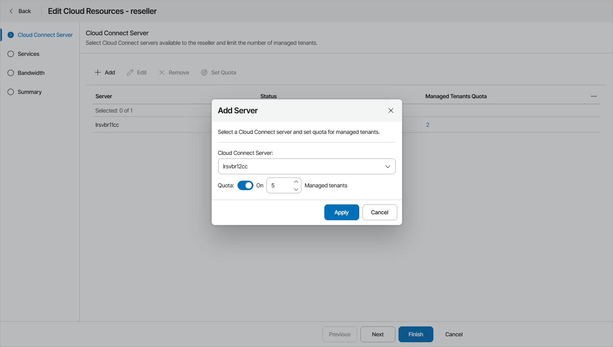Open the Cloud Connect Server wizard step
This screenshot has width=613, height=347.
(45, 35)
